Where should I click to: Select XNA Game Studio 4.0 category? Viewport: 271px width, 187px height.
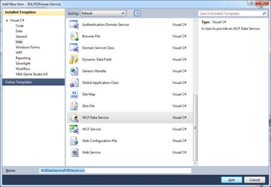click(32, 74)
